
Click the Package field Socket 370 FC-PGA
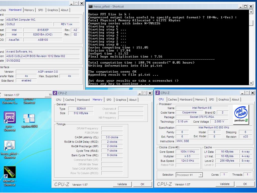click(202, 117)
